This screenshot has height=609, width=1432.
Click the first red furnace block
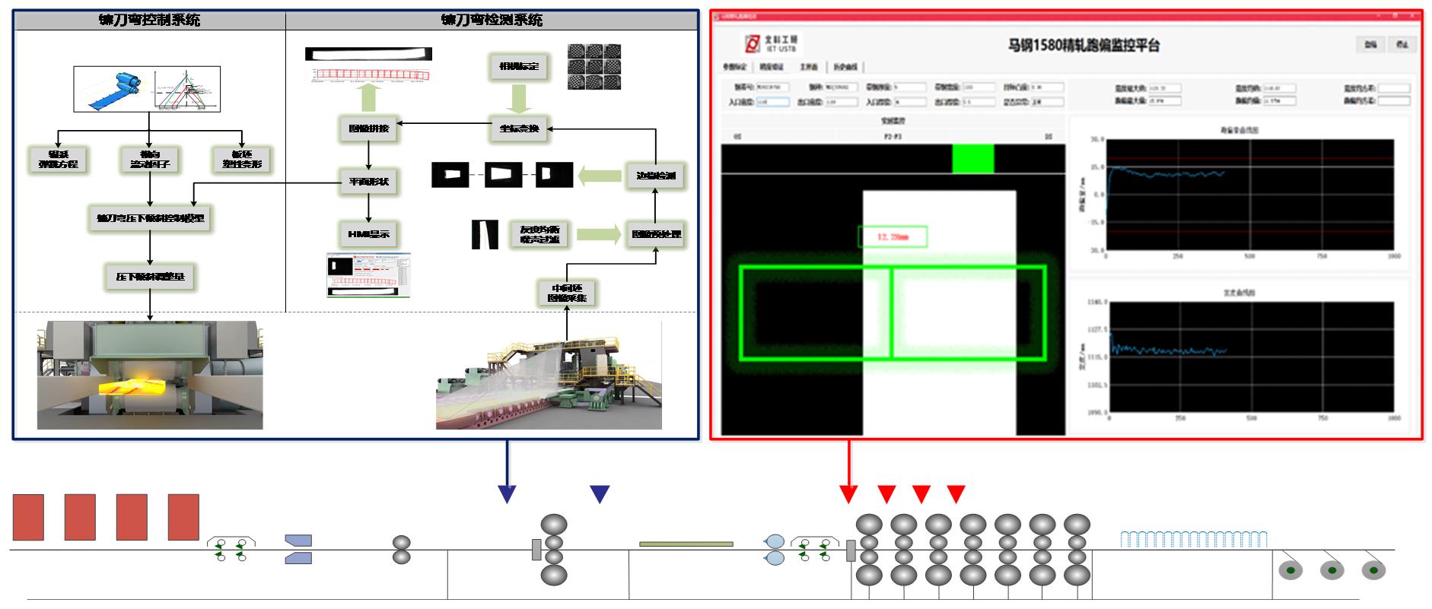click(28, 517)
